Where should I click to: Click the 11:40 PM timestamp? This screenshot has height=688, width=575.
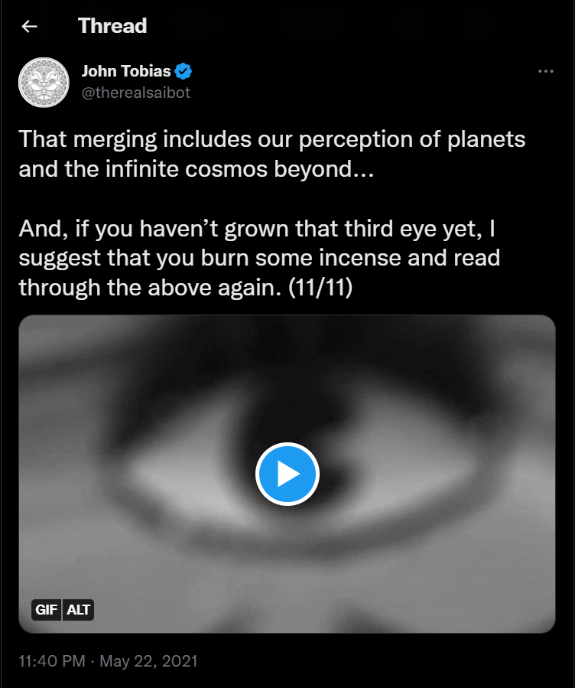coord(51,660)
